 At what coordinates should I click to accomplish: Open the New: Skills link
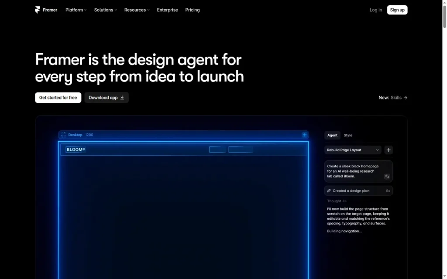(x=393, y=98)
